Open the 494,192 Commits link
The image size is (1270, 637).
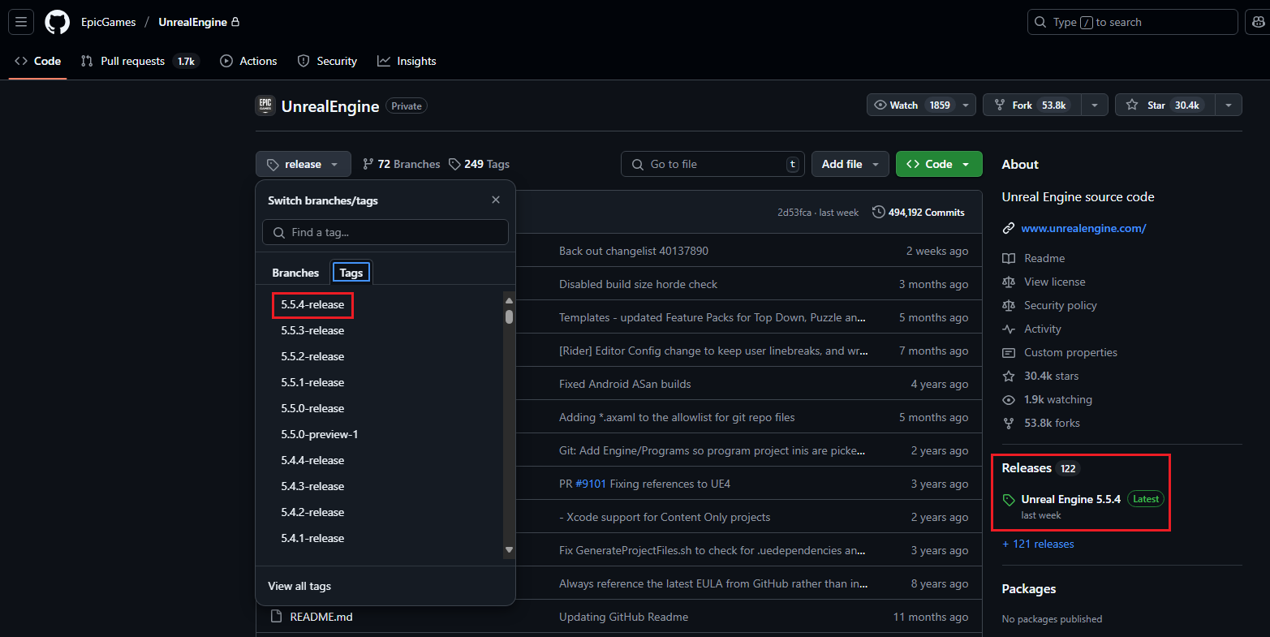click(x=919, y=212)
